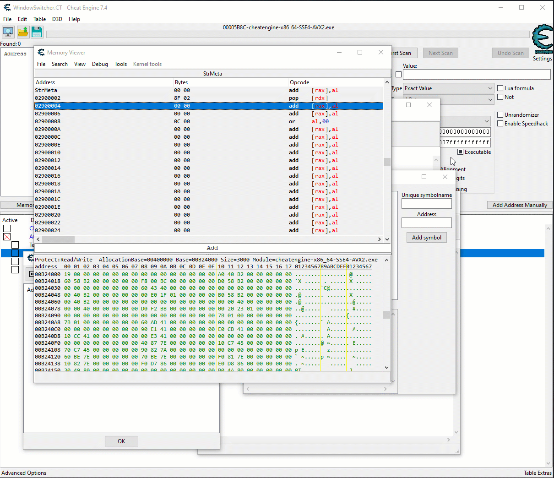The width and height of the screenshot is (554, 478).
Task: Click the First Scan button
Action: [404, 53]
